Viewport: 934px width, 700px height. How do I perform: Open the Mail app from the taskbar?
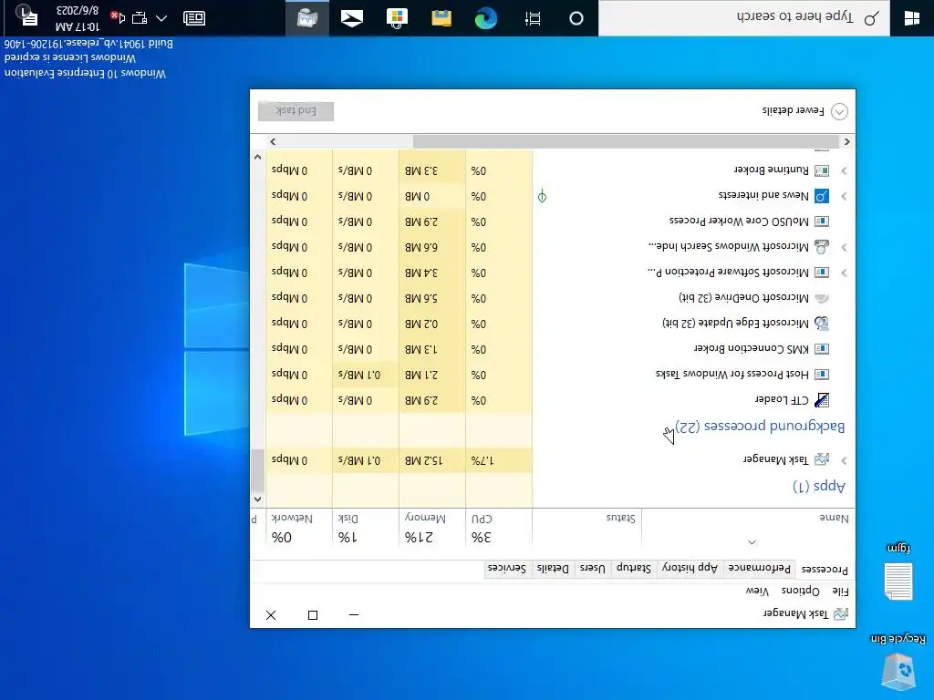[352, 18]
